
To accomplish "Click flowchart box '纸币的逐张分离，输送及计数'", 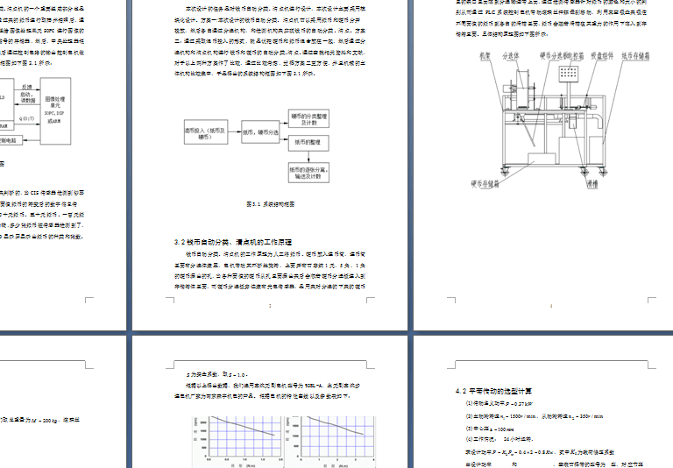I will tap(308, 173).
